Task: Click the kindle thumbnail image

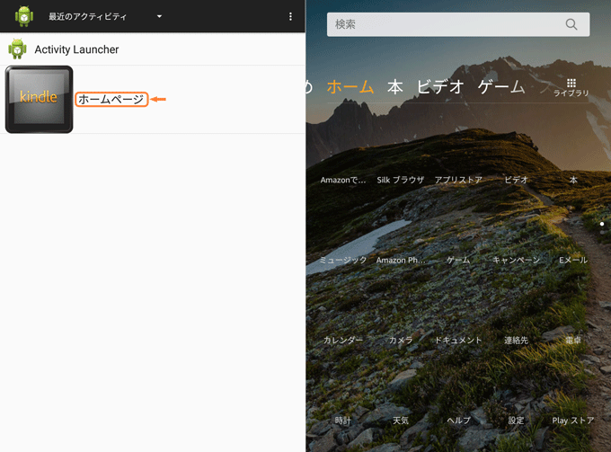Action: coord(39,100)
